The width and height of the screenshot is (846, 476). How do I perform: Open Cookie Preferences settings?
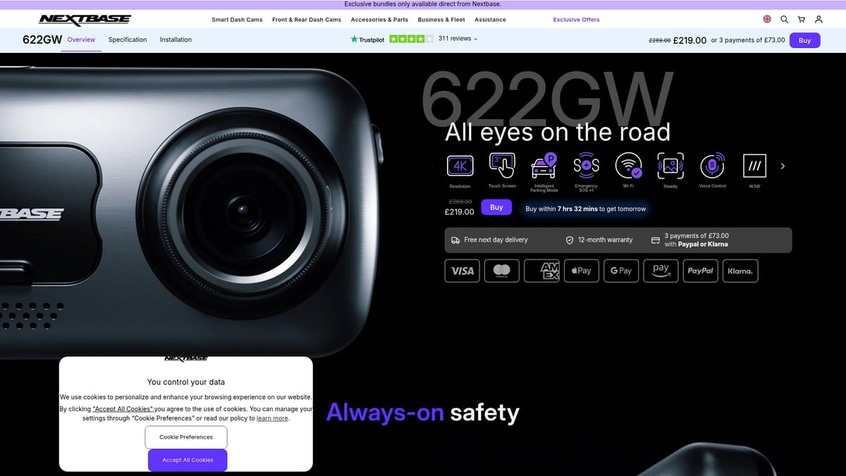pyautogui.click(x=185, y=437)
